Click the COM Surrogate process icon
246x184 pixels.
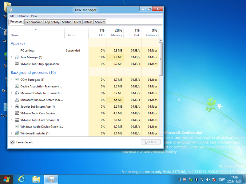(17, 80)
